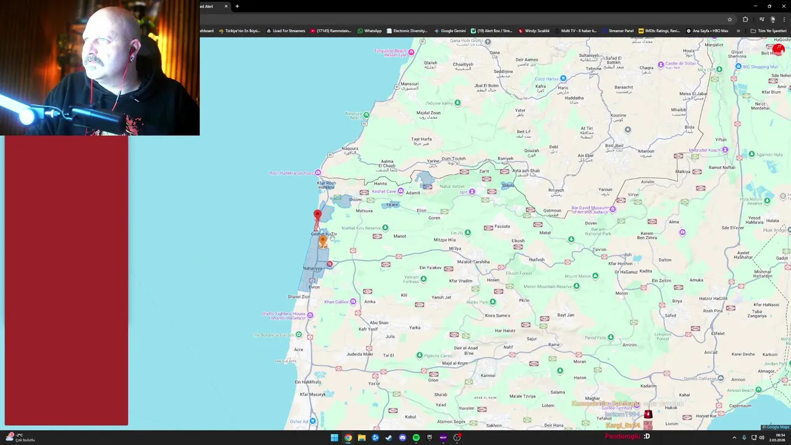
Task: Select the Majd al-Krum label
Action: 455,363
